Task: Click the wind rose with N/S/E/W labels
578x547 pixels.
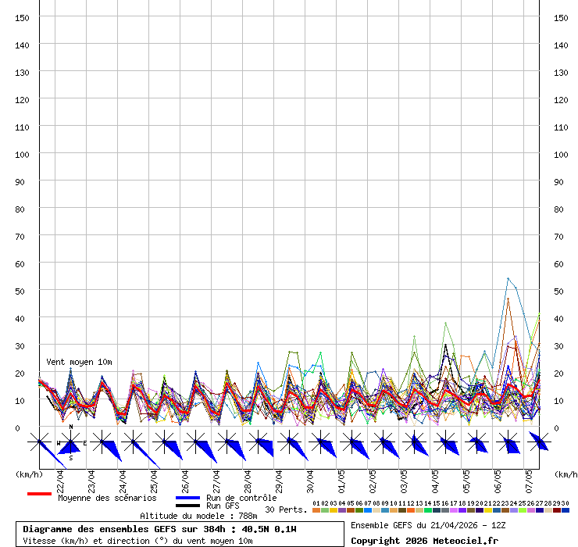Action: click(70, 443)
